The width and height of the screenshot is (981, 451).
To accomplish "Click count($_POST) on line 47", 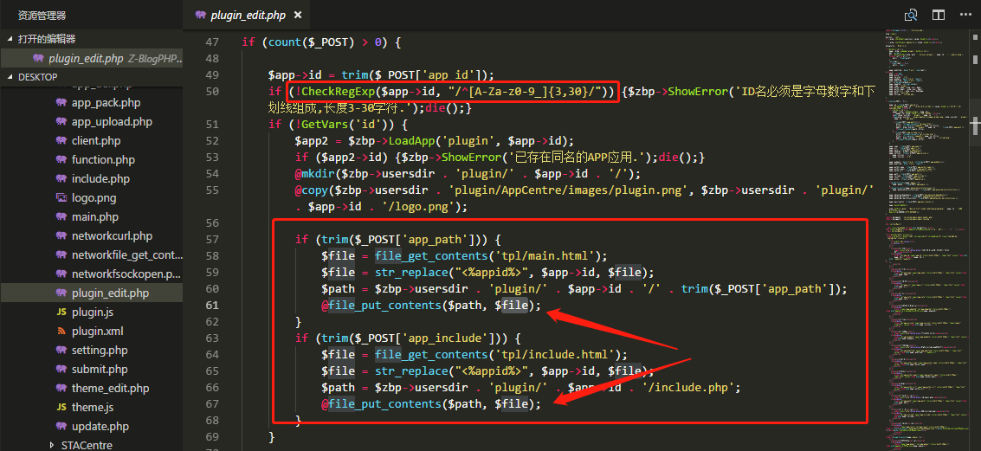I will click(310, 42).
